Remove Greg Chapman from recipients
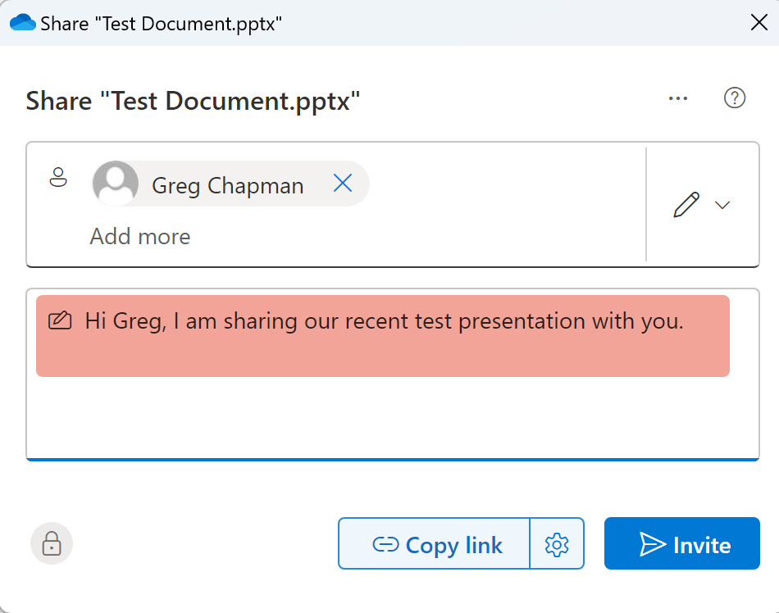Image resolution: width=779 pixels, height=613 pixels. [x=343, y=184]
